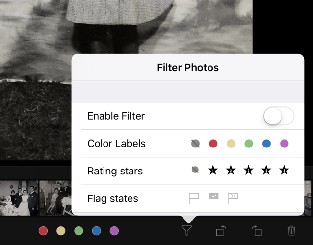313x245 pixels.
Task: Select the no color label filter icon
Action: (195, 144)
